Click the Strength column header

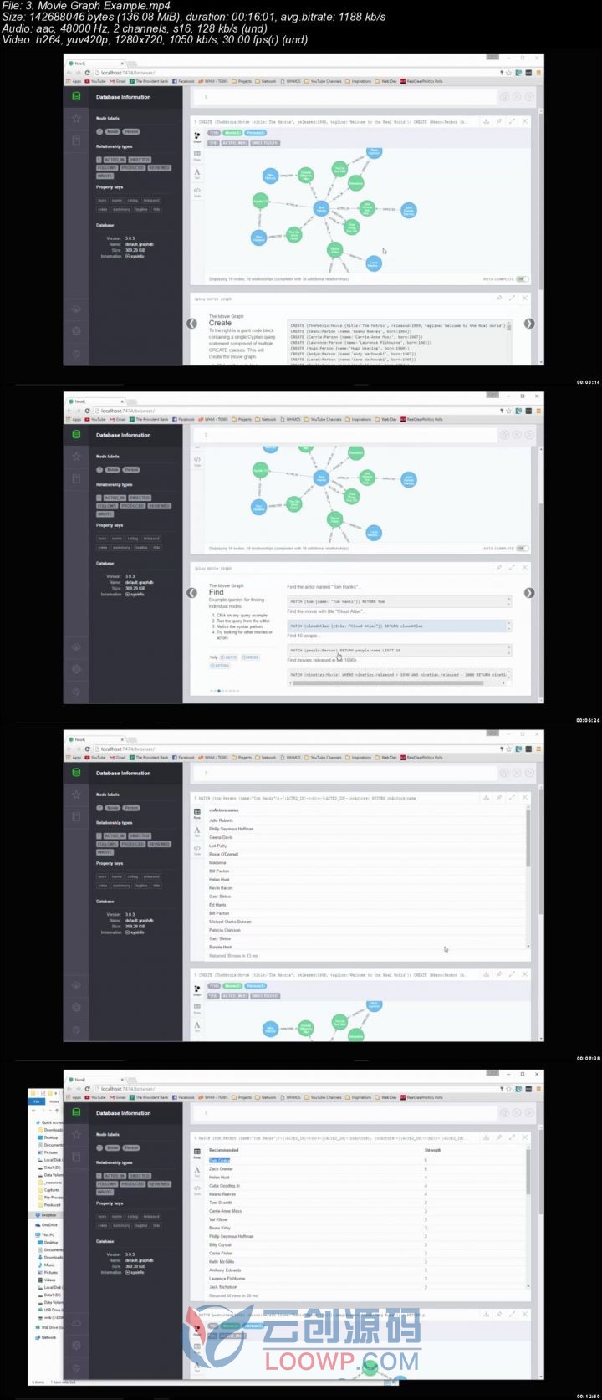(x=432, y=1151)
